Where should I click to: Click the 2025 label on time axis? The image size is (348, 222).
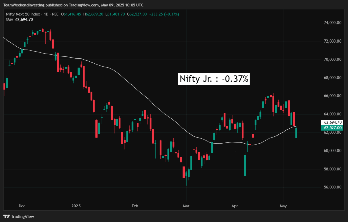76,206
